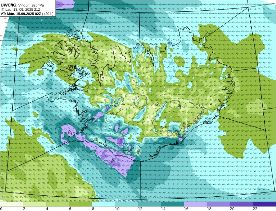Viewport: 276px width, 211px height.
Task: Click the 18–20 medium purple legend swatch
Action: coord(219,204)
